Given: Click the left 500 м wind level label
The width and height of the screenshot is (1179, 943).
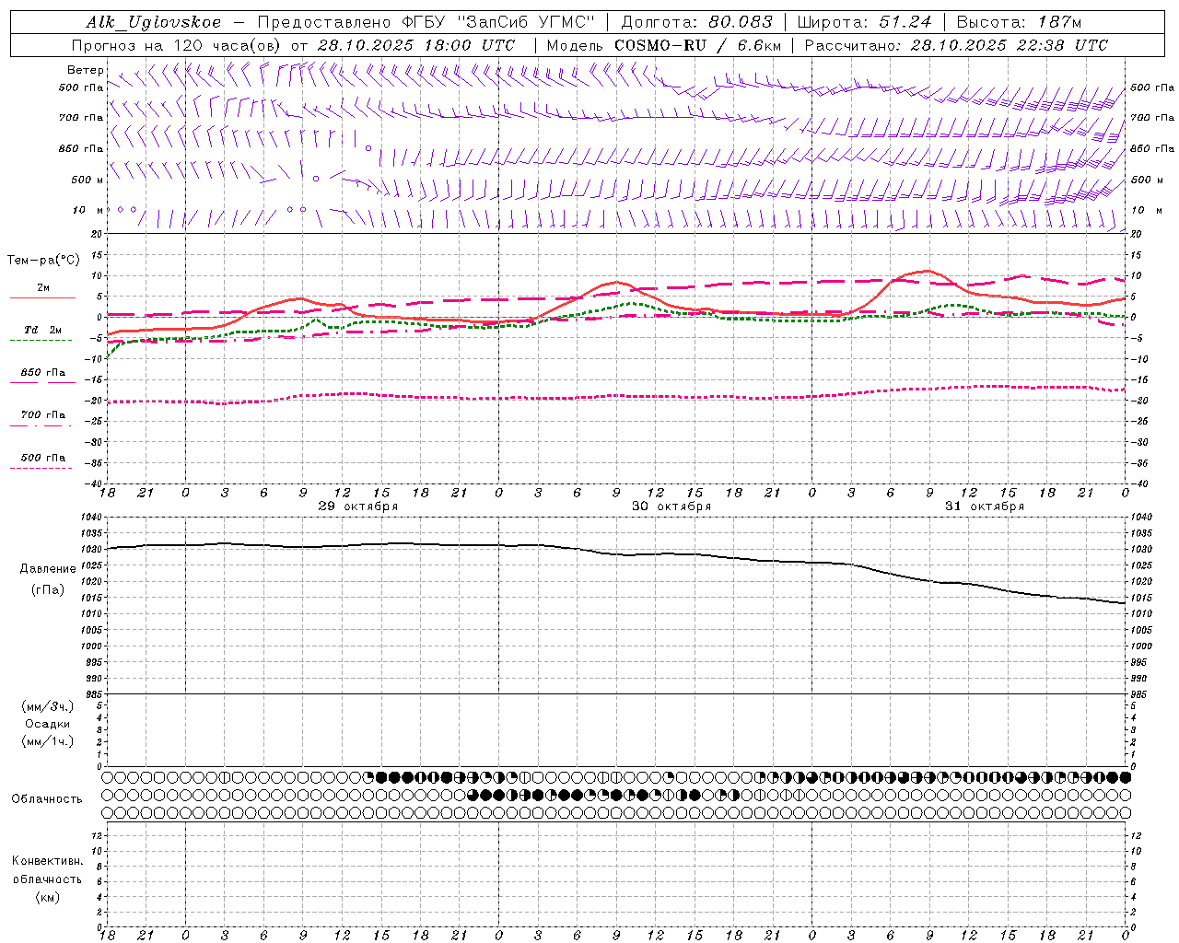Looking at the screenshot, I should (x=88, y=180).
